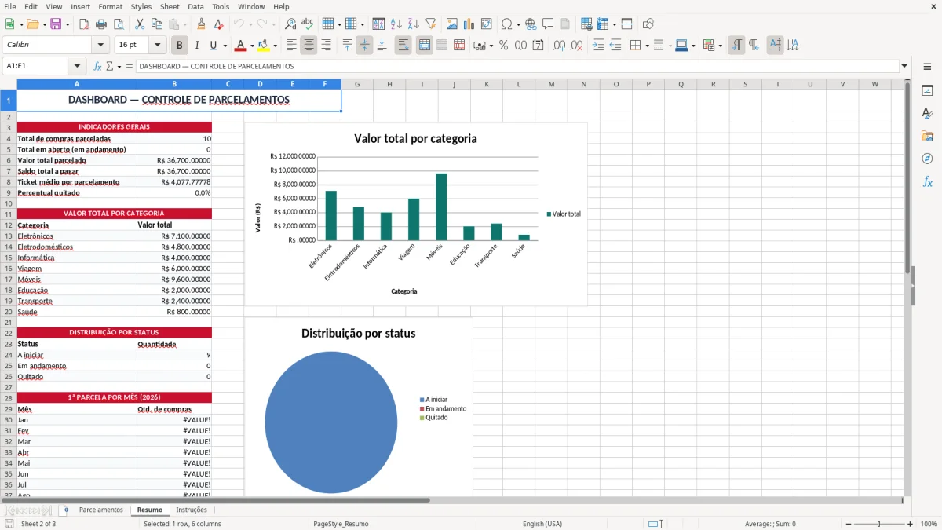
Task: Select the Valor total por categoria chart
Action: point(416,214)
